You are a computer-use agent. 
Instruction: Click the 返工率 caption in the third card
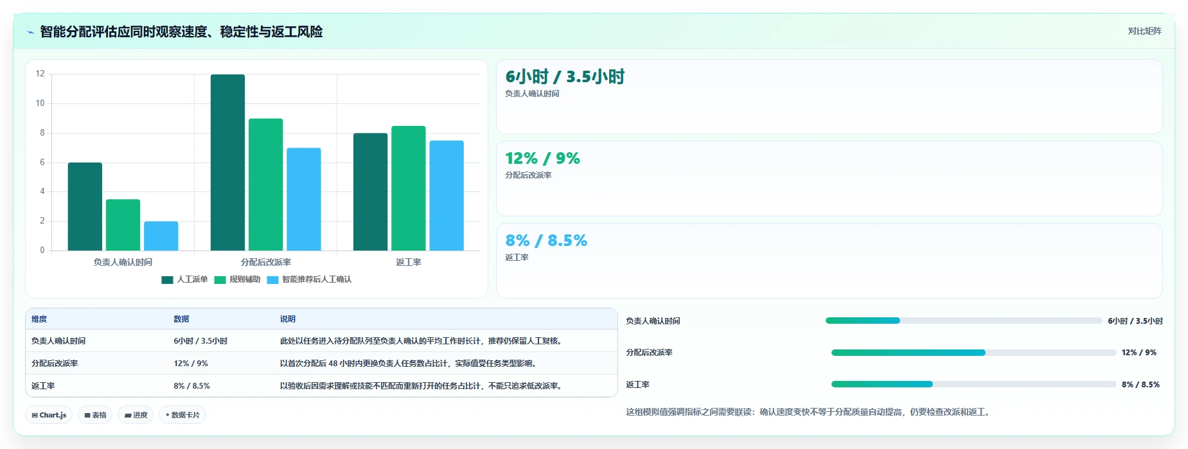(x=517, y=258)
